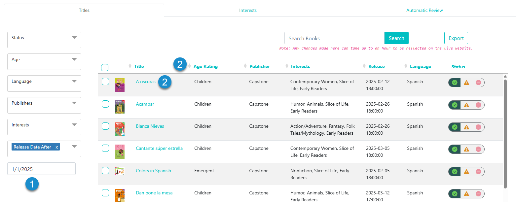Screen dimensions: 516x202
Task: Click the Search Books input field
Action: click(334, 38)
